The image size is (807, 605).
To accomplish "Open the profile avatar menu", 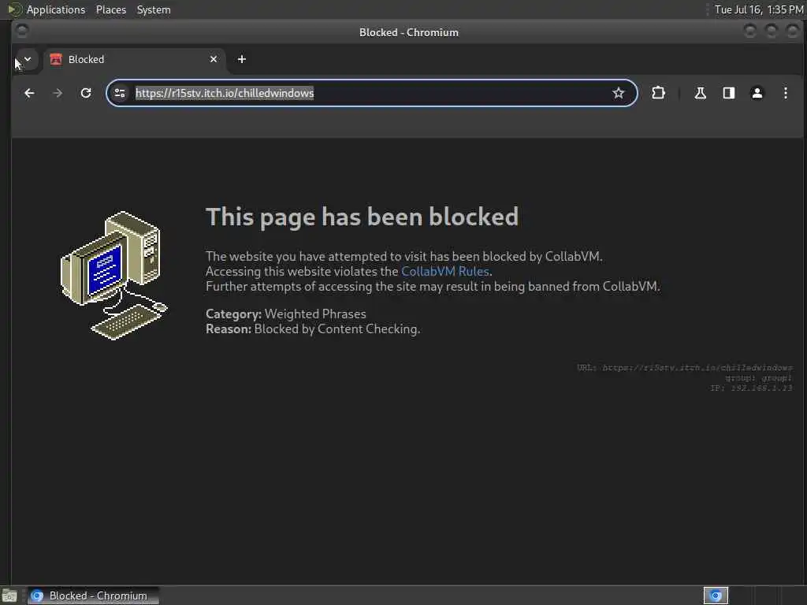I will [757, 93].
